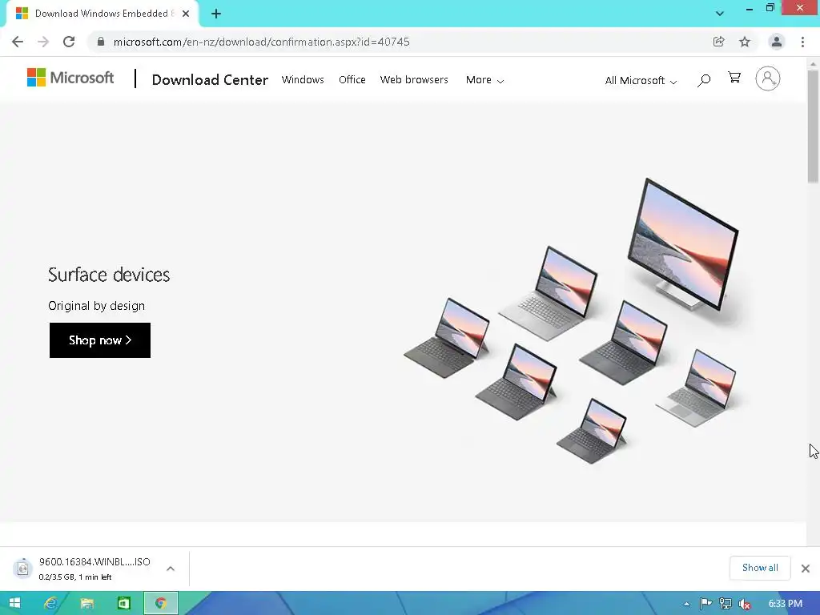This screenshot has width=820, height=615.
Task: Click the network tray icon
Action: pos(726,604)
